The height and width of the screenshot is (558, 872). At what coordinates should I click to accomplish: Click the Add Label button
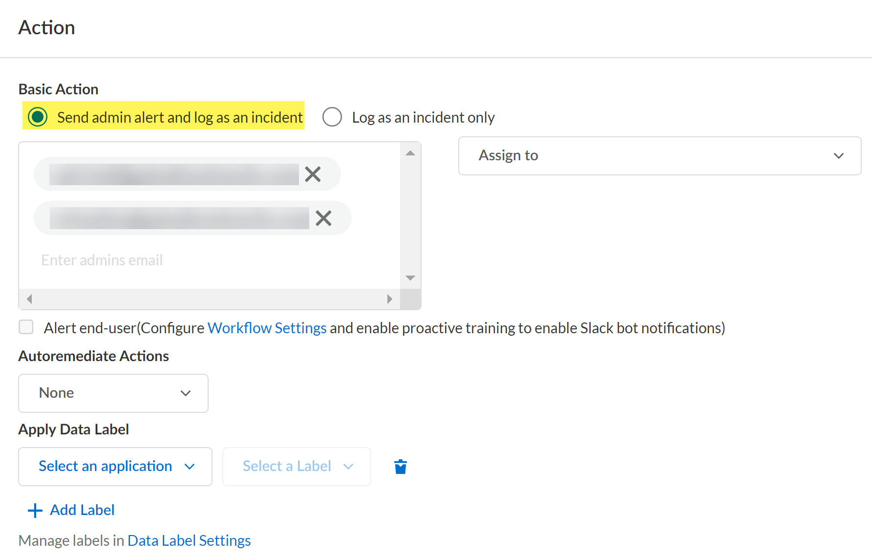82,510
